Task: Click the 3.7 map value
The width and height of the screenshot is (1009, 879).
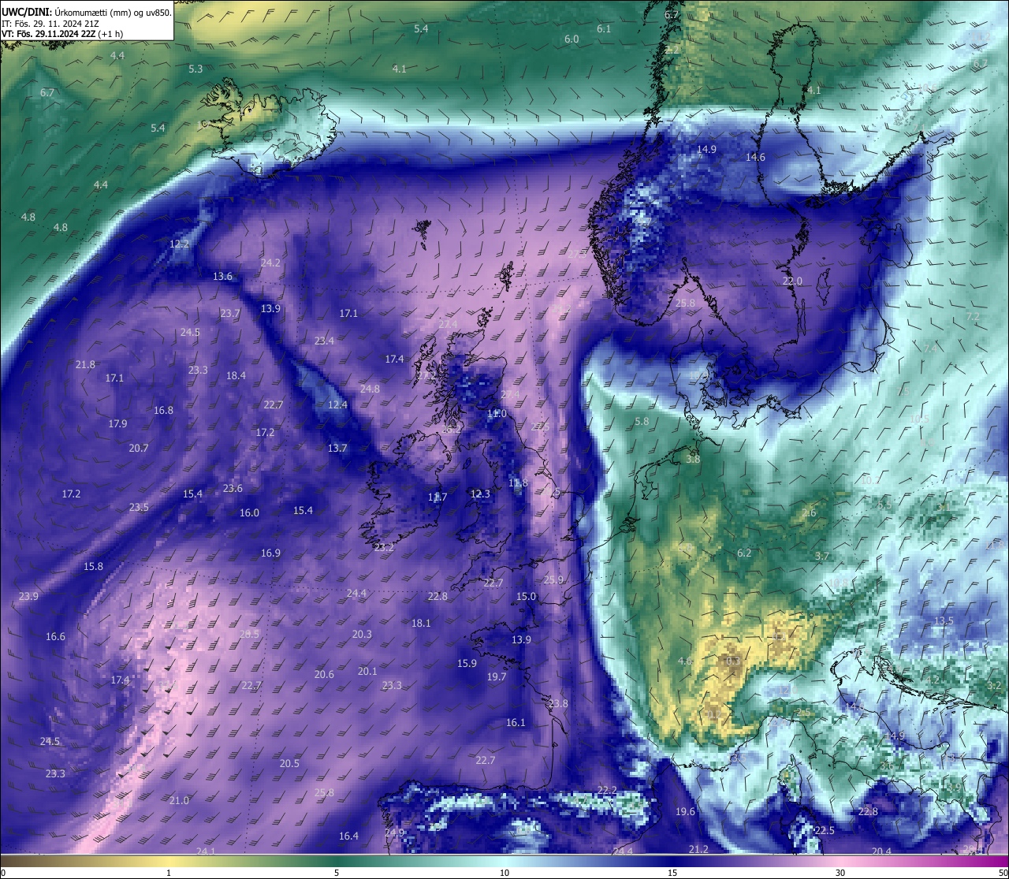Action: click(x=821, y=557)
